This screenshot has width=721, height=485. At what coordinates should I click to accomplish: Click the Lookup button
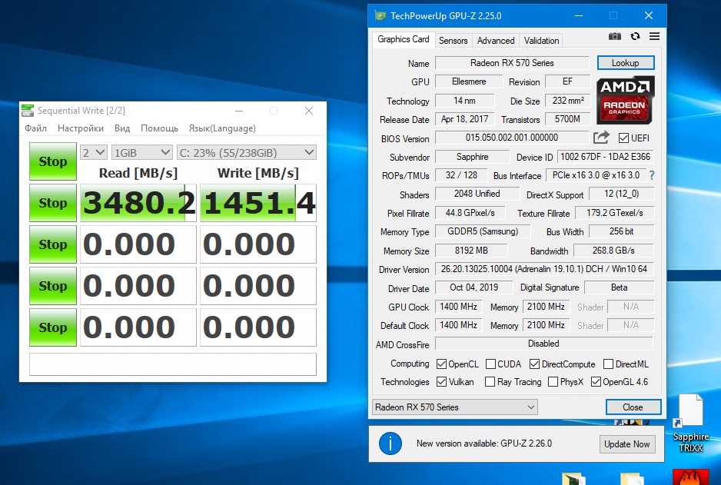pos(626,63)
